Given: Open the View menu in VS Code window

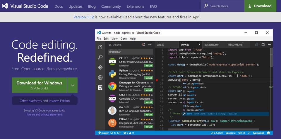Looking at the screenshot, I should (x=114, y=39).
